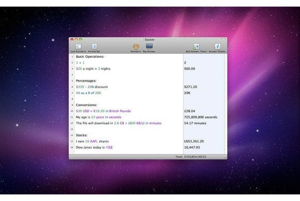Open the Answer Palette

tap(217, 47)
